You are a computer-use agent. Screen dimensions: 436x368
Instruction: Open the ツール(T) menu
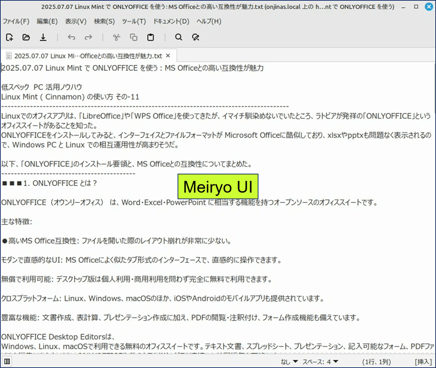(134, 21)
